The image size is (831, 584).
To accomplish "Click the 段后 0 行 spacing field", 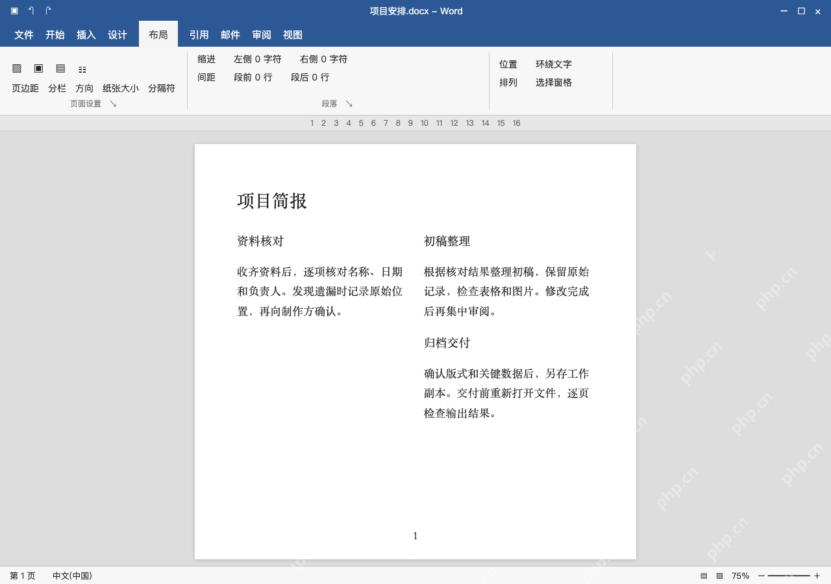I will 310,77.
